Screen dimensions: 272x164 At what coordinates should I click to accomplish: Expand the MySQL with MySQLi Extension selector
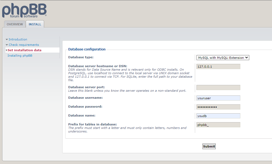(x=222, y=57)
